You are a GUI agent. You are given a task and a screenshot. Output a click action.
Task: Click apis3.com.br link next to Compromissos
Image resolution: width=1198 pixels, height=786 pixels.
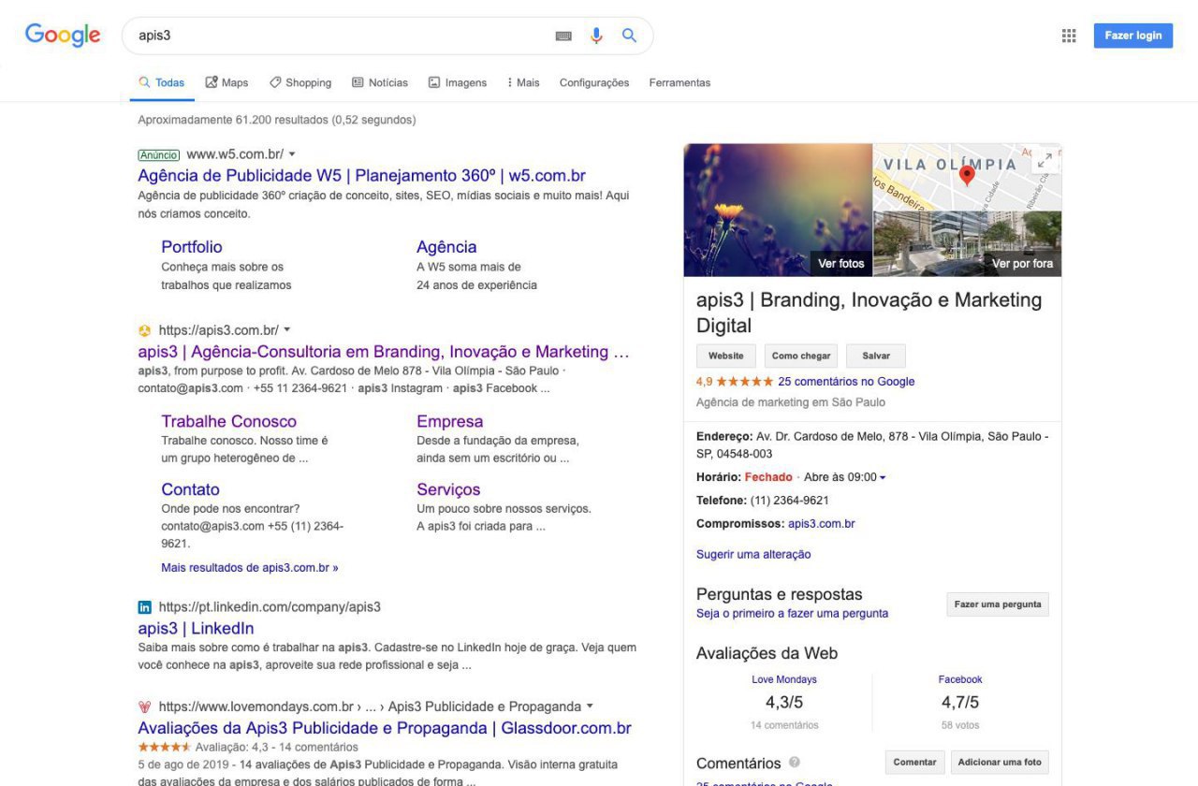coord(821,524)
